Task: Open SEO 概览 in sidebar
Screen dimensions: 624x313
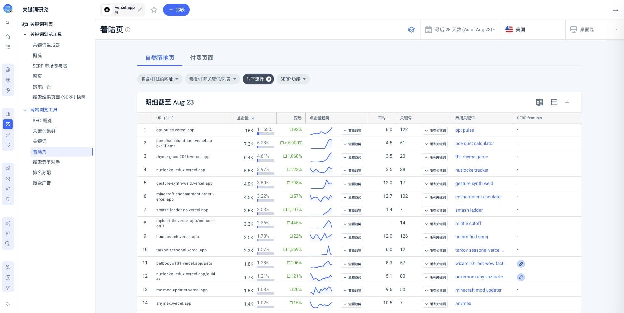Action: pyautogui.click(x=42, y=121)
